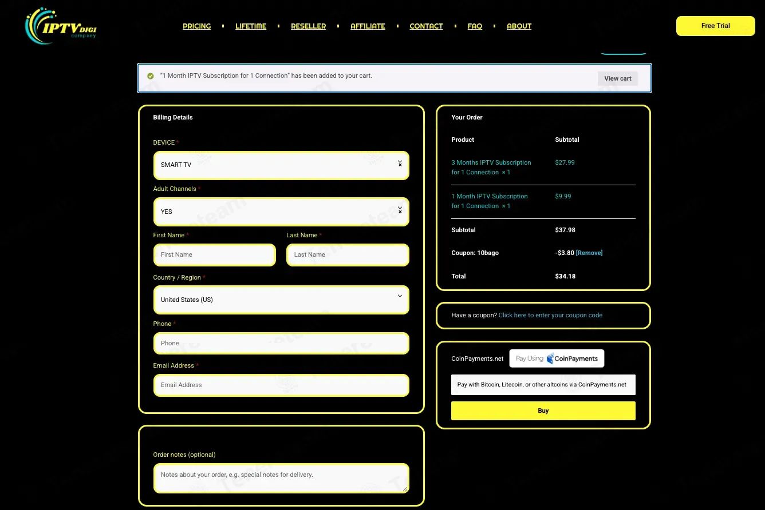Click the 'Email Address' field label
The width and height of the screenshot is (765, 510).
173,365
